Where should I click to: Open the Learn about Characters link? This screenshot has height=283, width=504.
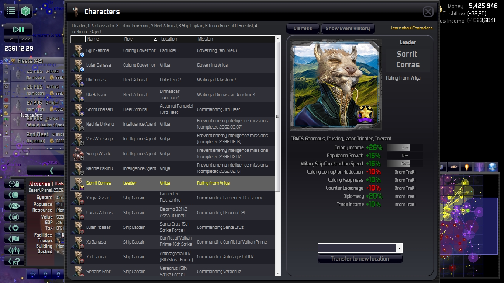[x=413, y=28]
